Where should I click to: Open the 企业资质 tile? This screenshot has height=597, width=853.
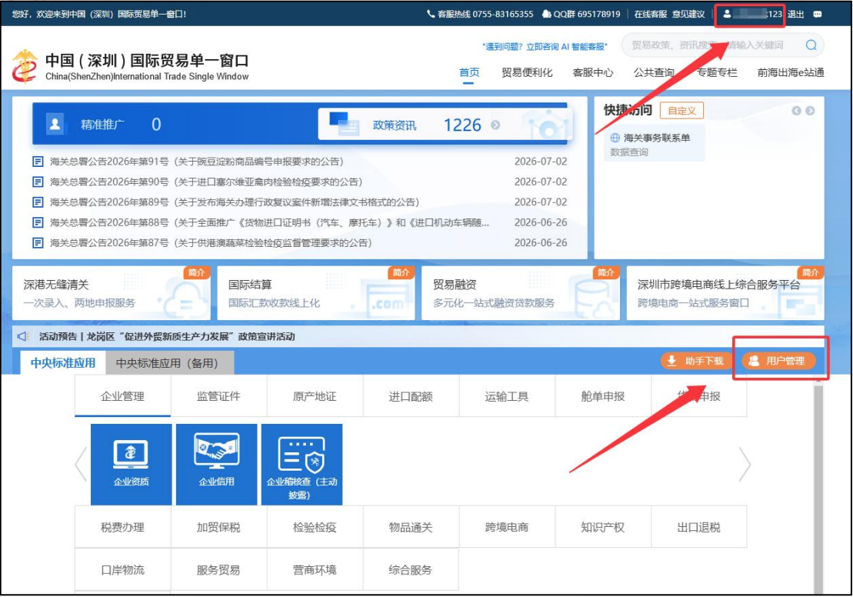click(131, 464)
